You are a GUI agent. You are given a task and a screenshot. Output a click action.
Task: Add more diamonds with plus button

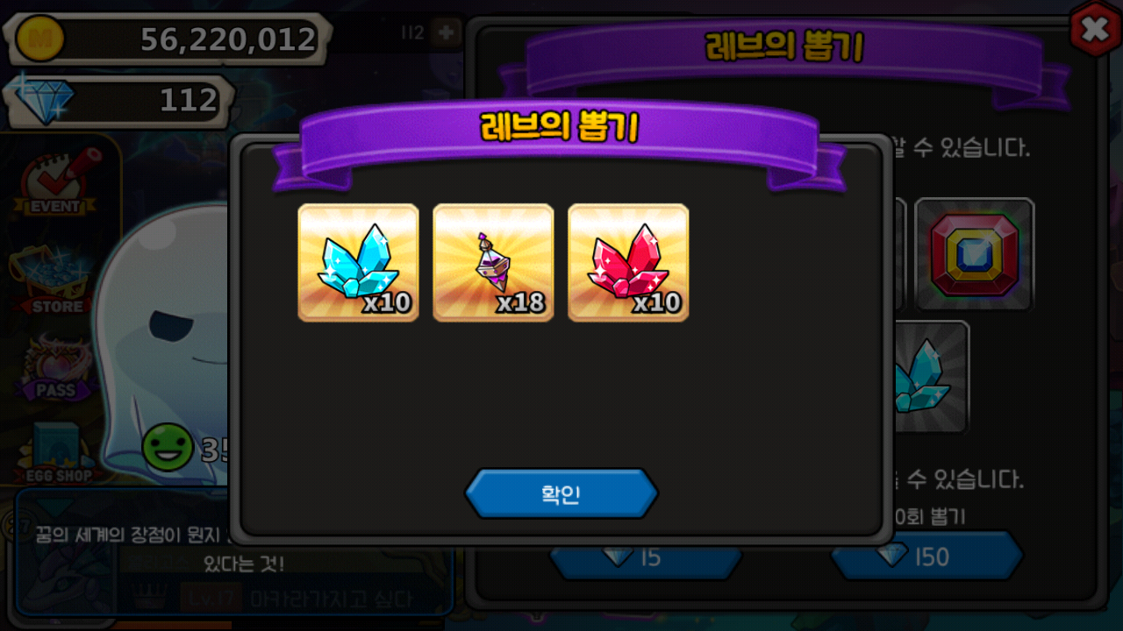(x=447, y=32)
